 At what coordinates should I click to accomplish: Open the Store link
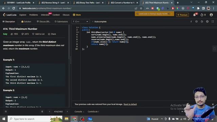pos(77,15)
